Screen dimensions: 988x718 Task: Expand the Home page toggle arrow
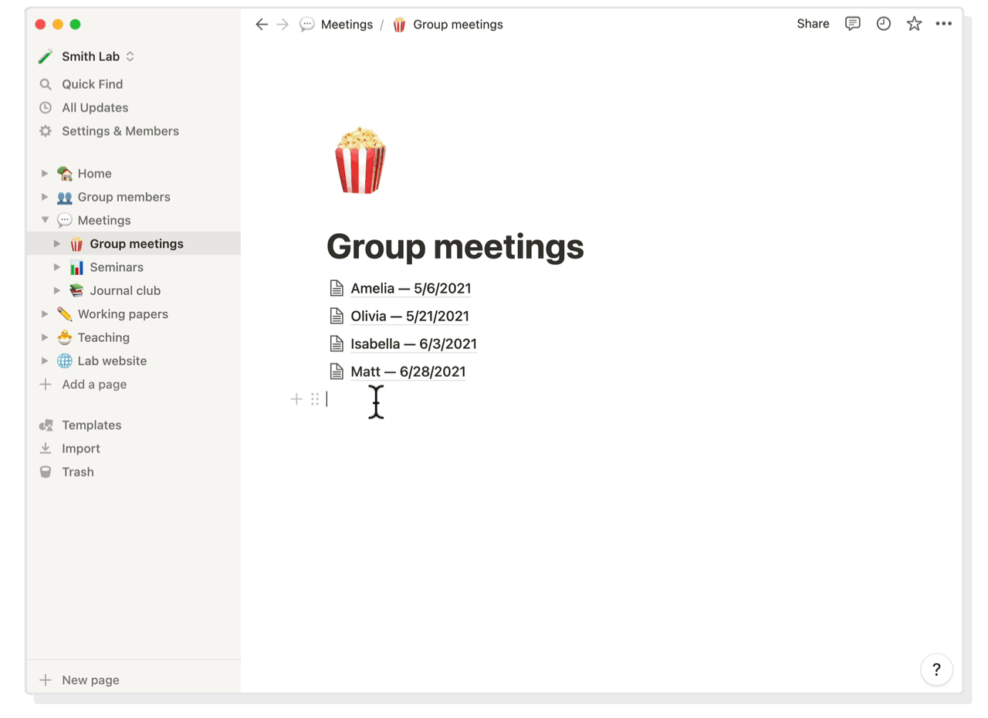(x=45, y=174)
